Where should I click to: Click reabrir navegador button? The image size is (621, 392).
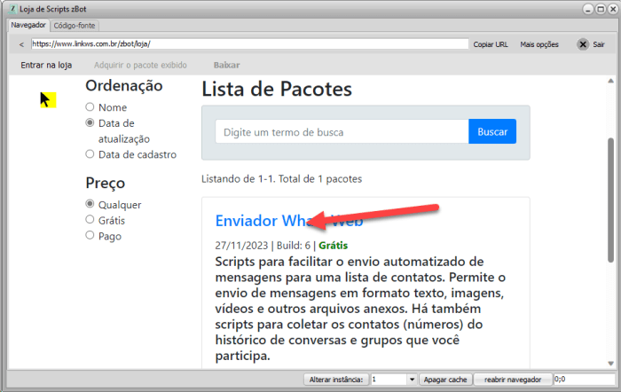[513, 380]
